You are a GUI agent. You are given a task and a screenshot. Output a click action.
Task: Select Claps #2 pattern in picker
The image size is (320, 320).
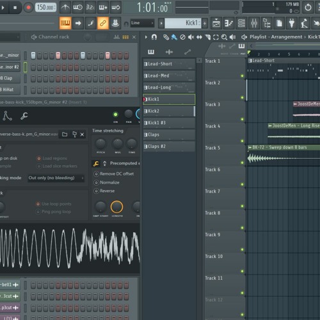coord(169,147)
